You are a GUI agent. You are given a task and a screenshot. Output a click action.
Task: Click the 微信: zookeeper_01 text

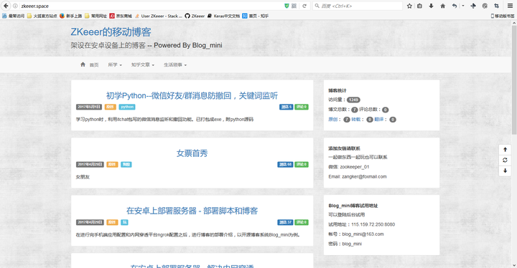(348, 167)
